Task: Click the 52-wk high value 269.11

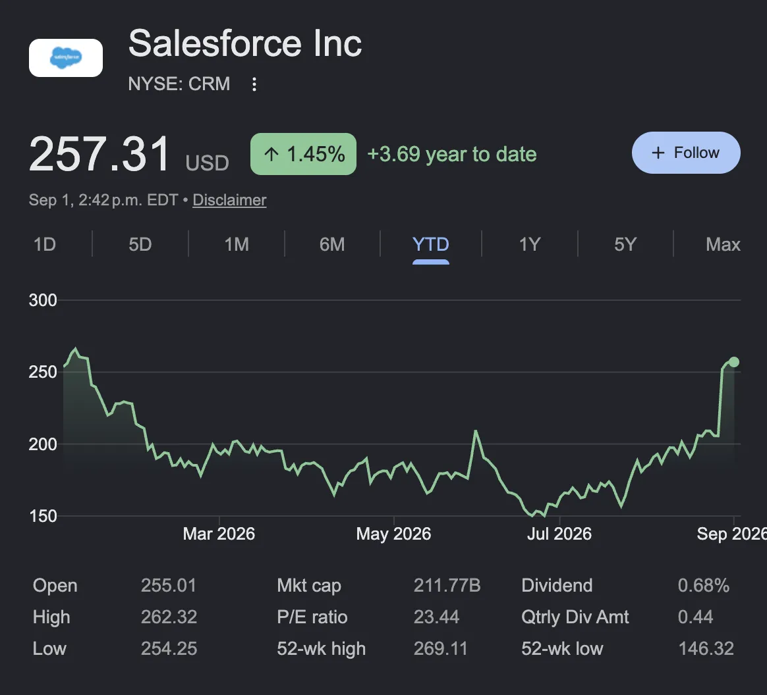Action: (x=441, y=649)
